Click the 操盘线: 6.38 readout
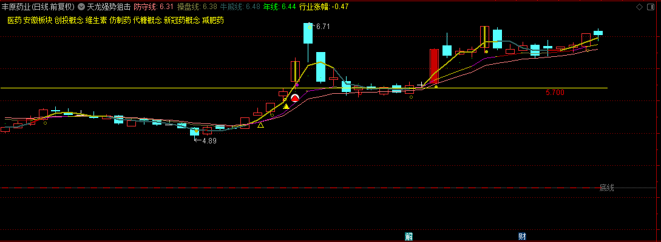The image size is (661, 242). 197,7
